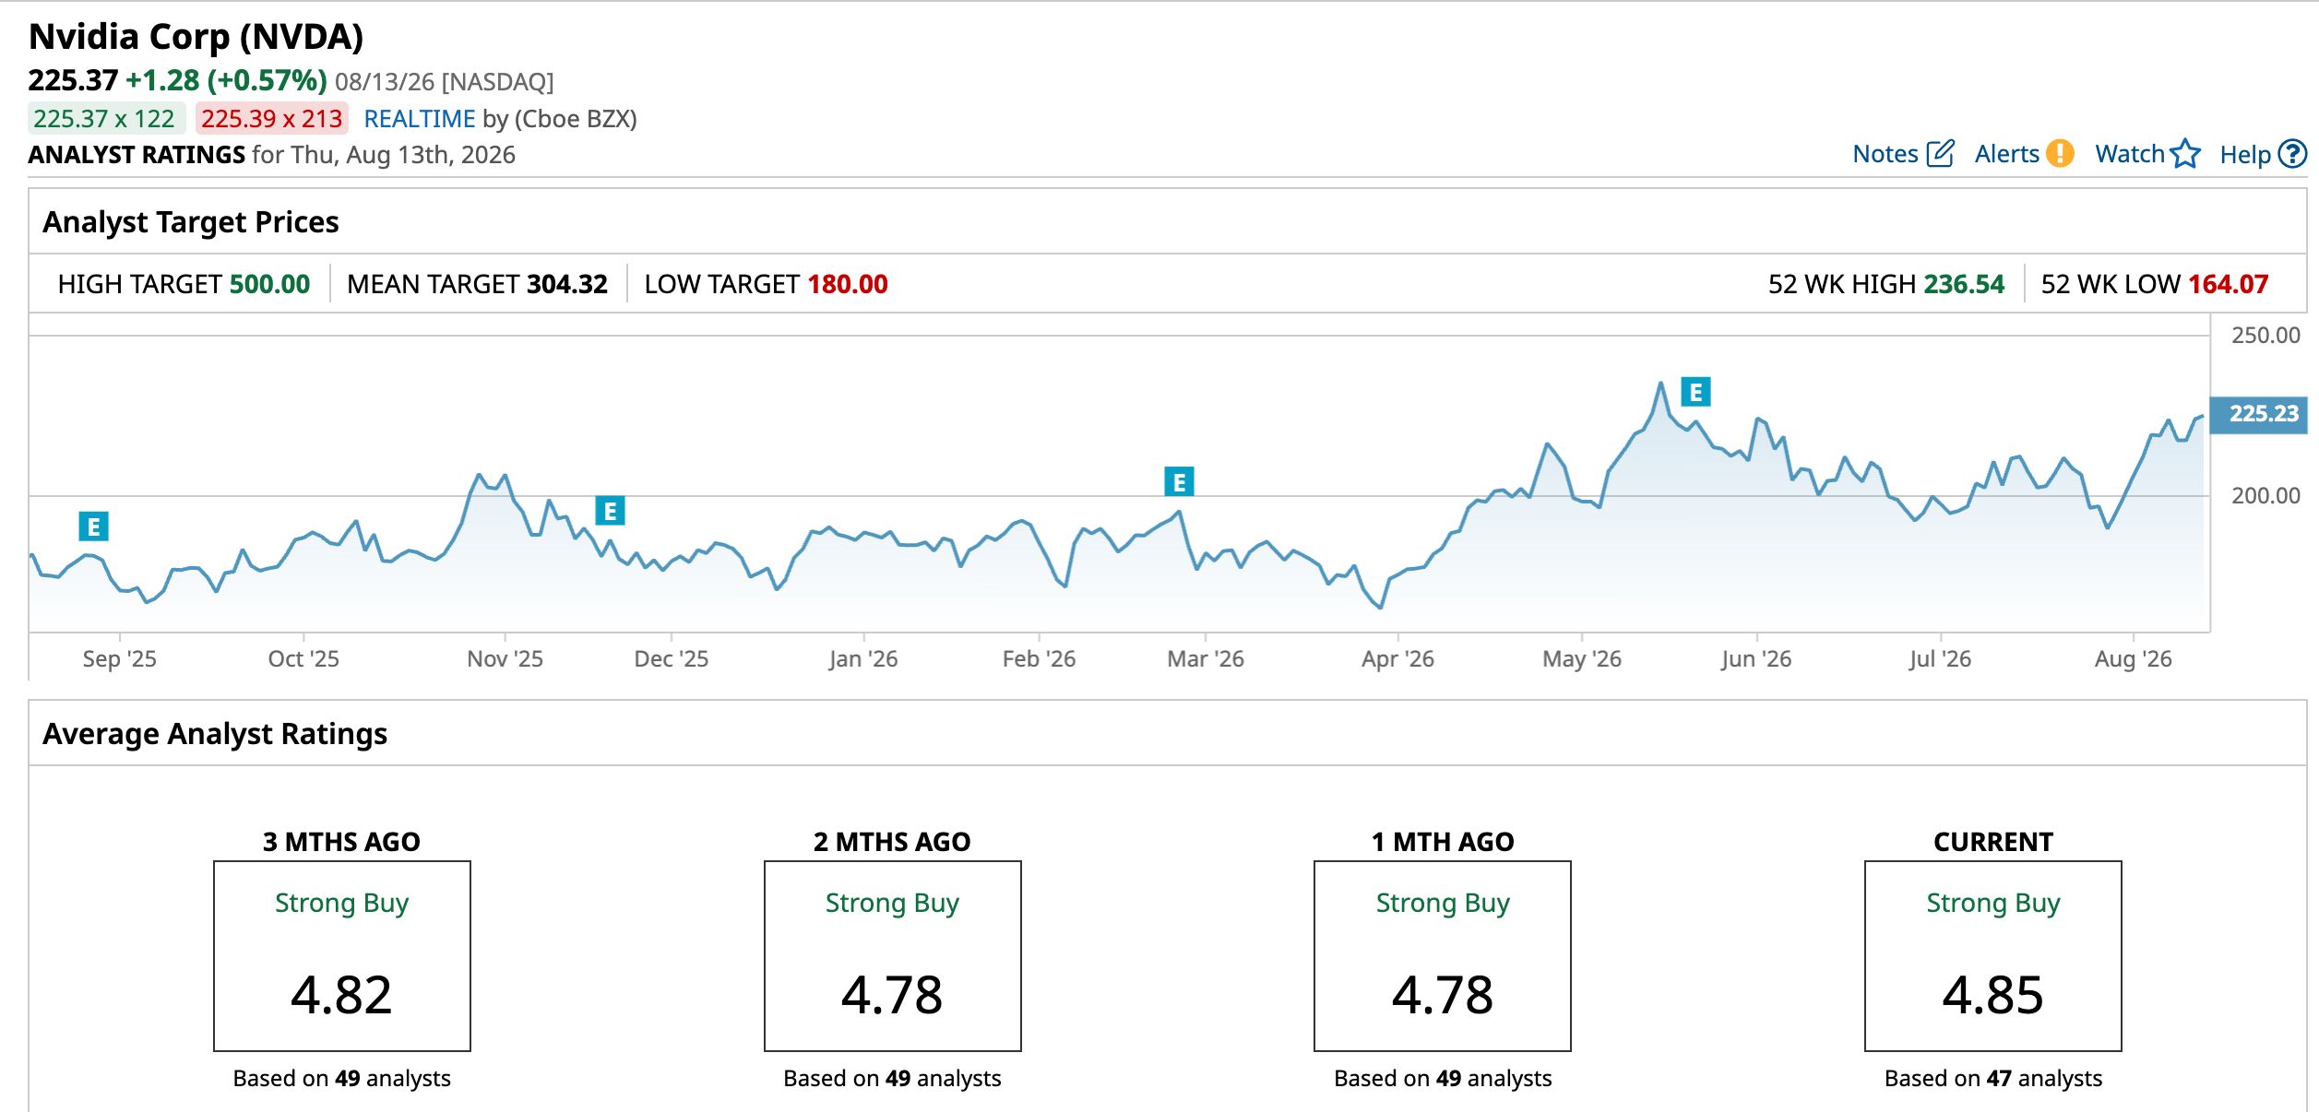2319x1112 pixels.
Task: Click the Apr '26 x-axis label
Action: pyautogui.click(x=1398, y=659)
